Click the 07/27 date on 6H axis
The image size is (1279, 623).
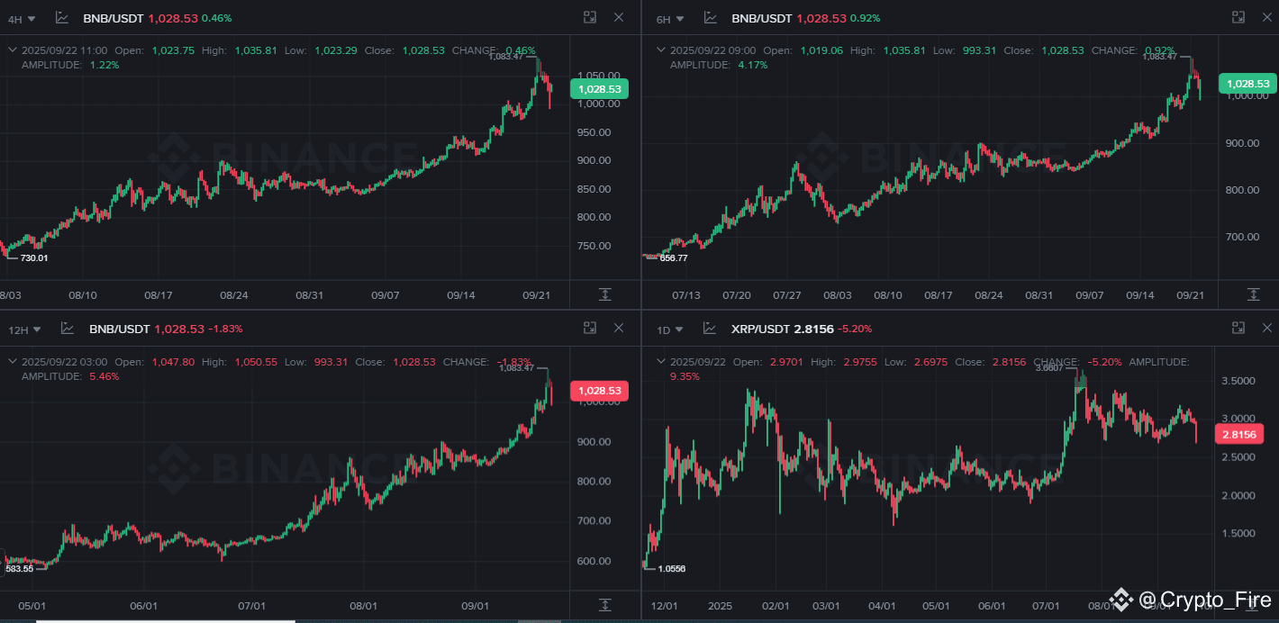(x=787, y=294)
